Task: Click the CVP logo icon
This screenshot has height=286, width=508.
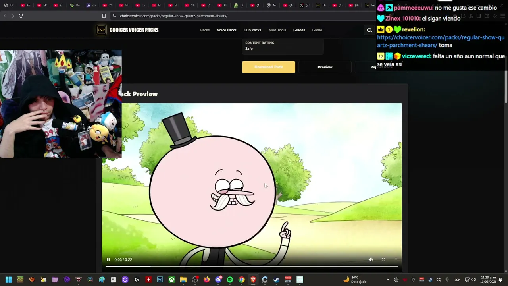Action: tap(101, 30)
